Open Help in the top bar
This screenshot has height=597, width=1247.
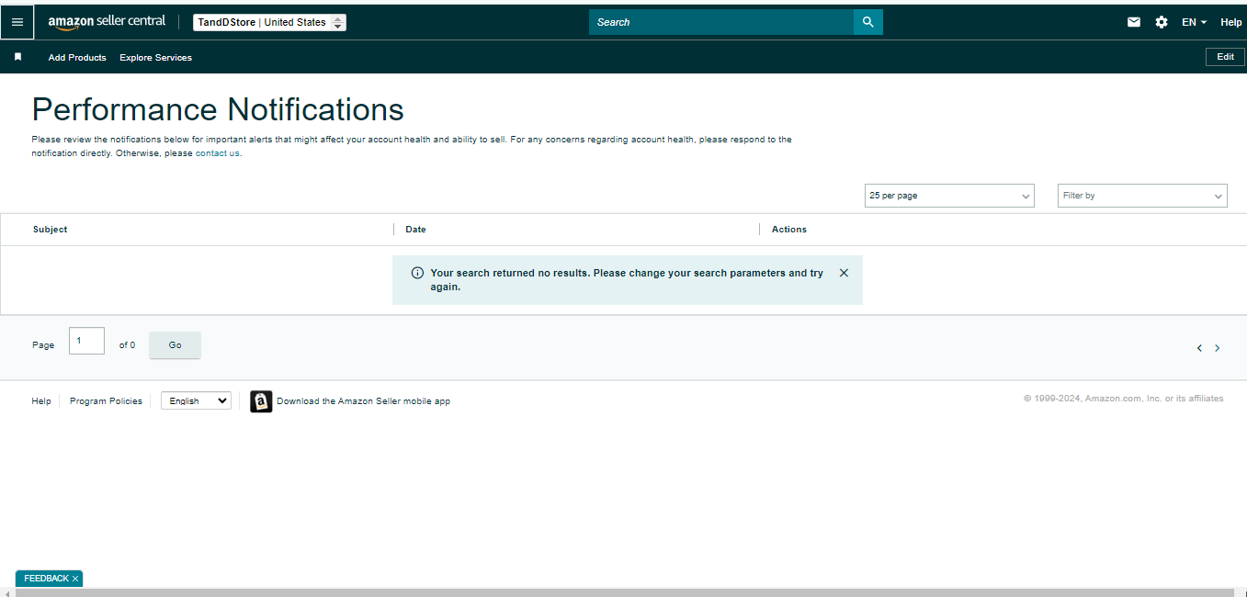pyautogui.click(x=1231, y=22)
